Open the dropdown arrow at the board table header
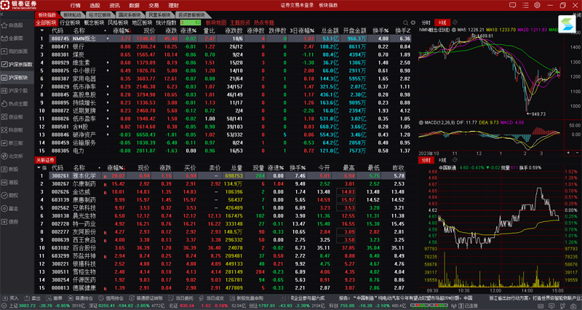This screenshot has height=310, width=582. click(x=41, y=31)
